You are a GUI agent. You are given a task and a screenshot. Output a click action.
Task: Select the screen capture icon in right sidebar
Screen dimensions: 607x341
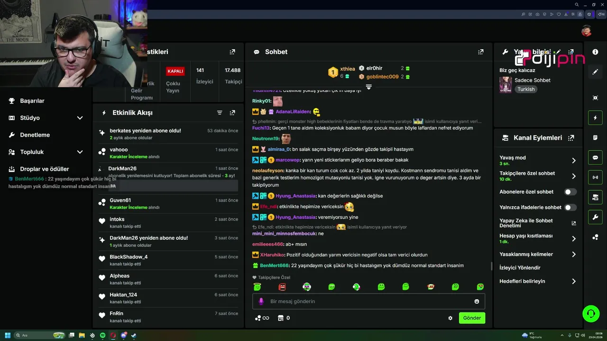click(595, 98)
